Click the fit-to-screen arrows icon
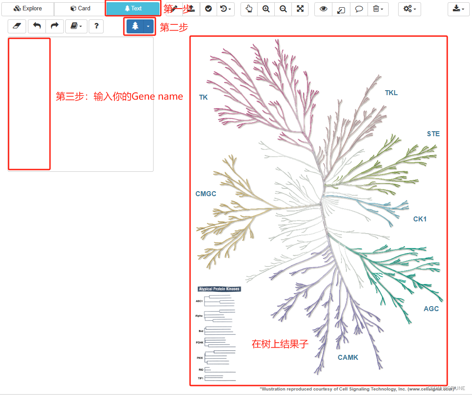 pyautogui.click(x=300, y=9)
